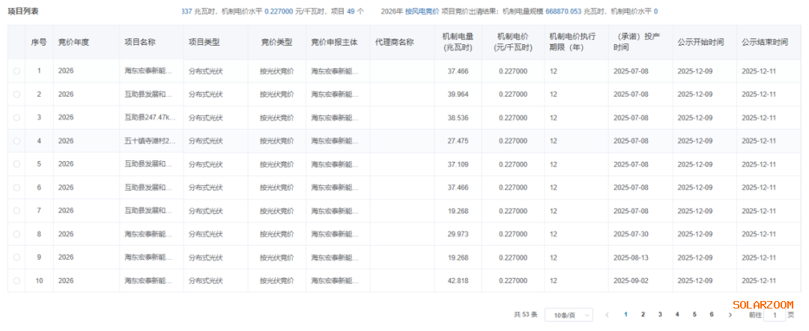Screen dimensions: 809x331
Task: Click the 项目名称 column header
Action: coord(140,42)
